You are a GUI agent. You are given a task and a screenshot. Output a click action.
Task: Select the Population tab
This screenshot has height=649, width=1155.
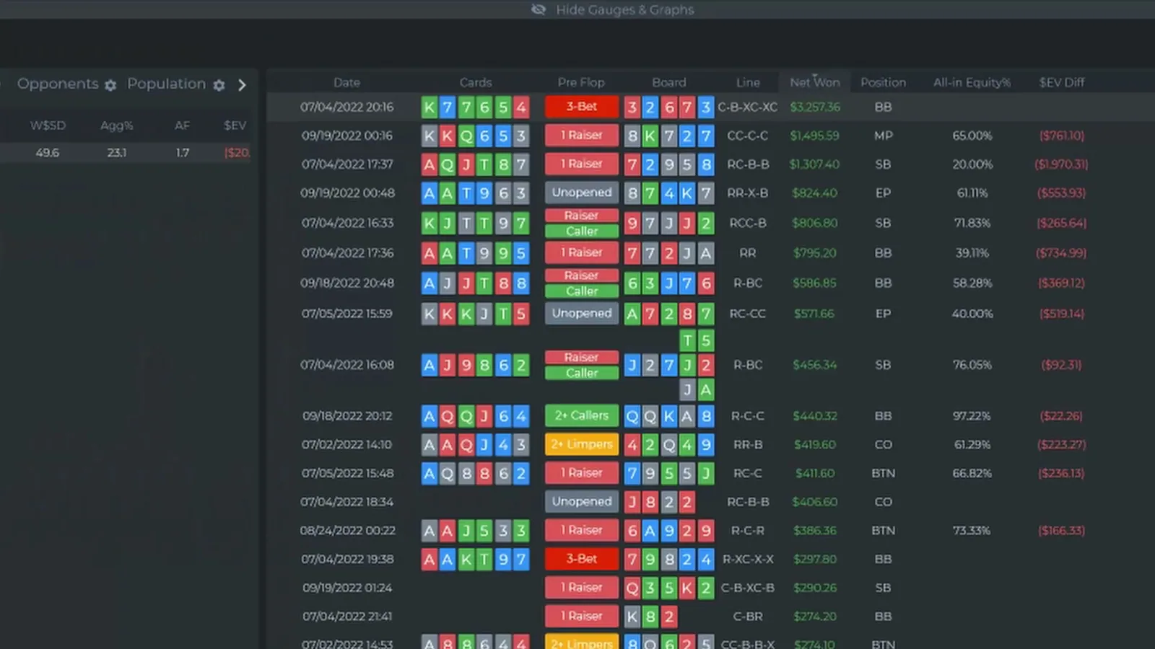pyautogui.click(x=166, y=84)
